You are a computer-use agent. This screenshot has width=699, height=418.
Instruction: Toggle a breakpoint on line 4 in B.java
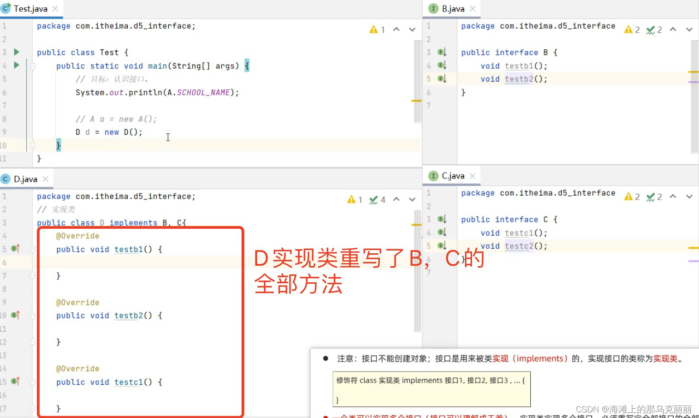coord(432,66)
